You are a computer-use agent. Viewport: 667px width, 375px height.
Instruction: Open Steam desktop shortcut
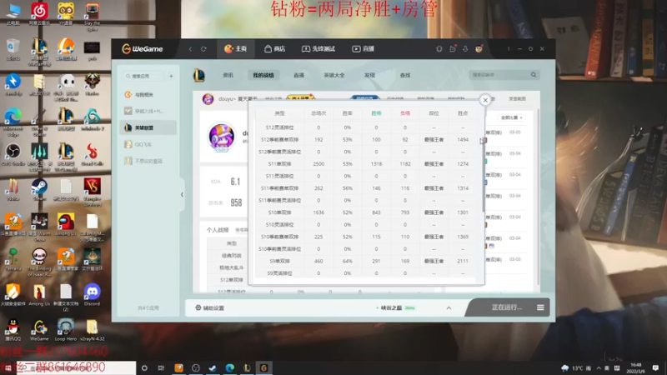coord(39,190)
